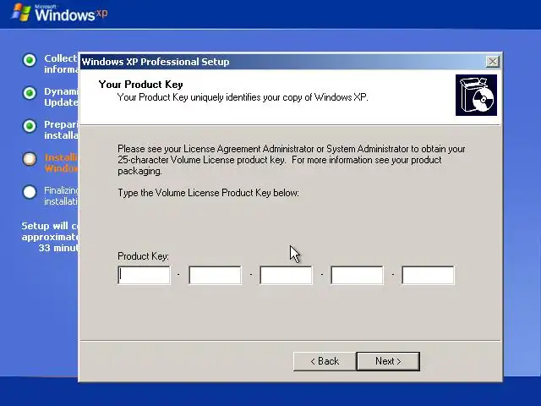Click the 'Your Product Key' heading

pyautogui.click(x=141, y=85)
